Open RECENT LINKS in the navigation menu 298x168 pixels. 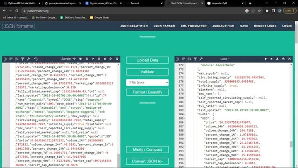265,26
